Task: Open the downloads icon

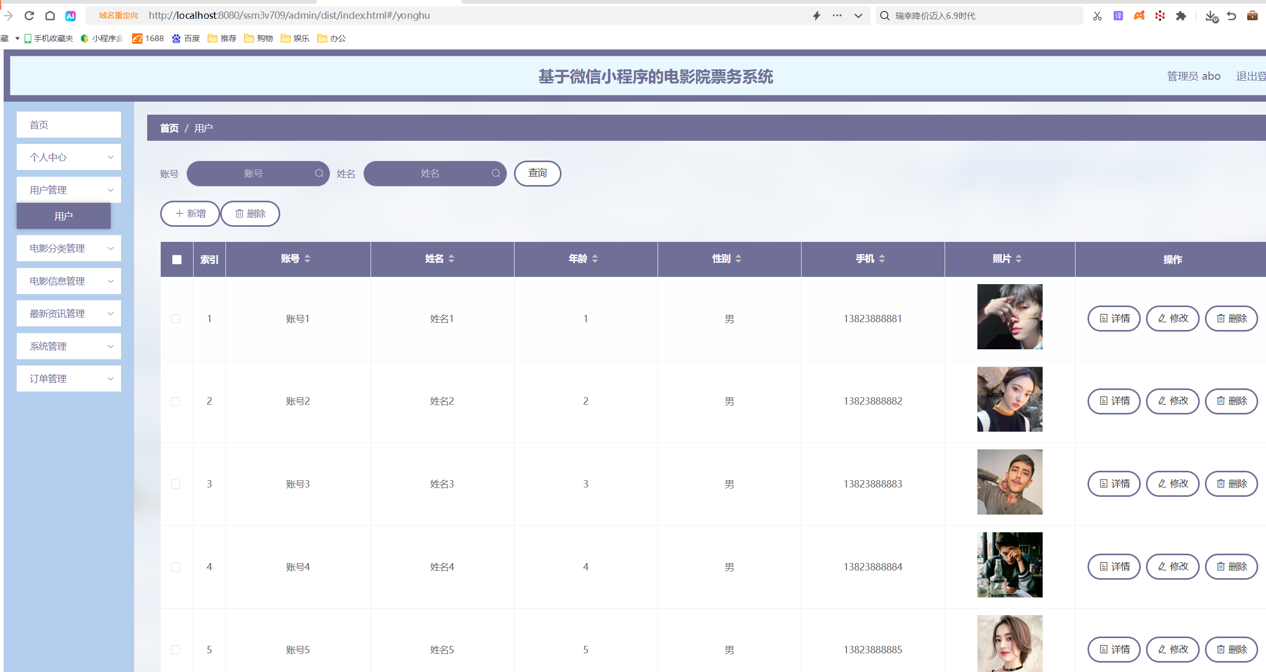Action: click(x=1211, y=16)
